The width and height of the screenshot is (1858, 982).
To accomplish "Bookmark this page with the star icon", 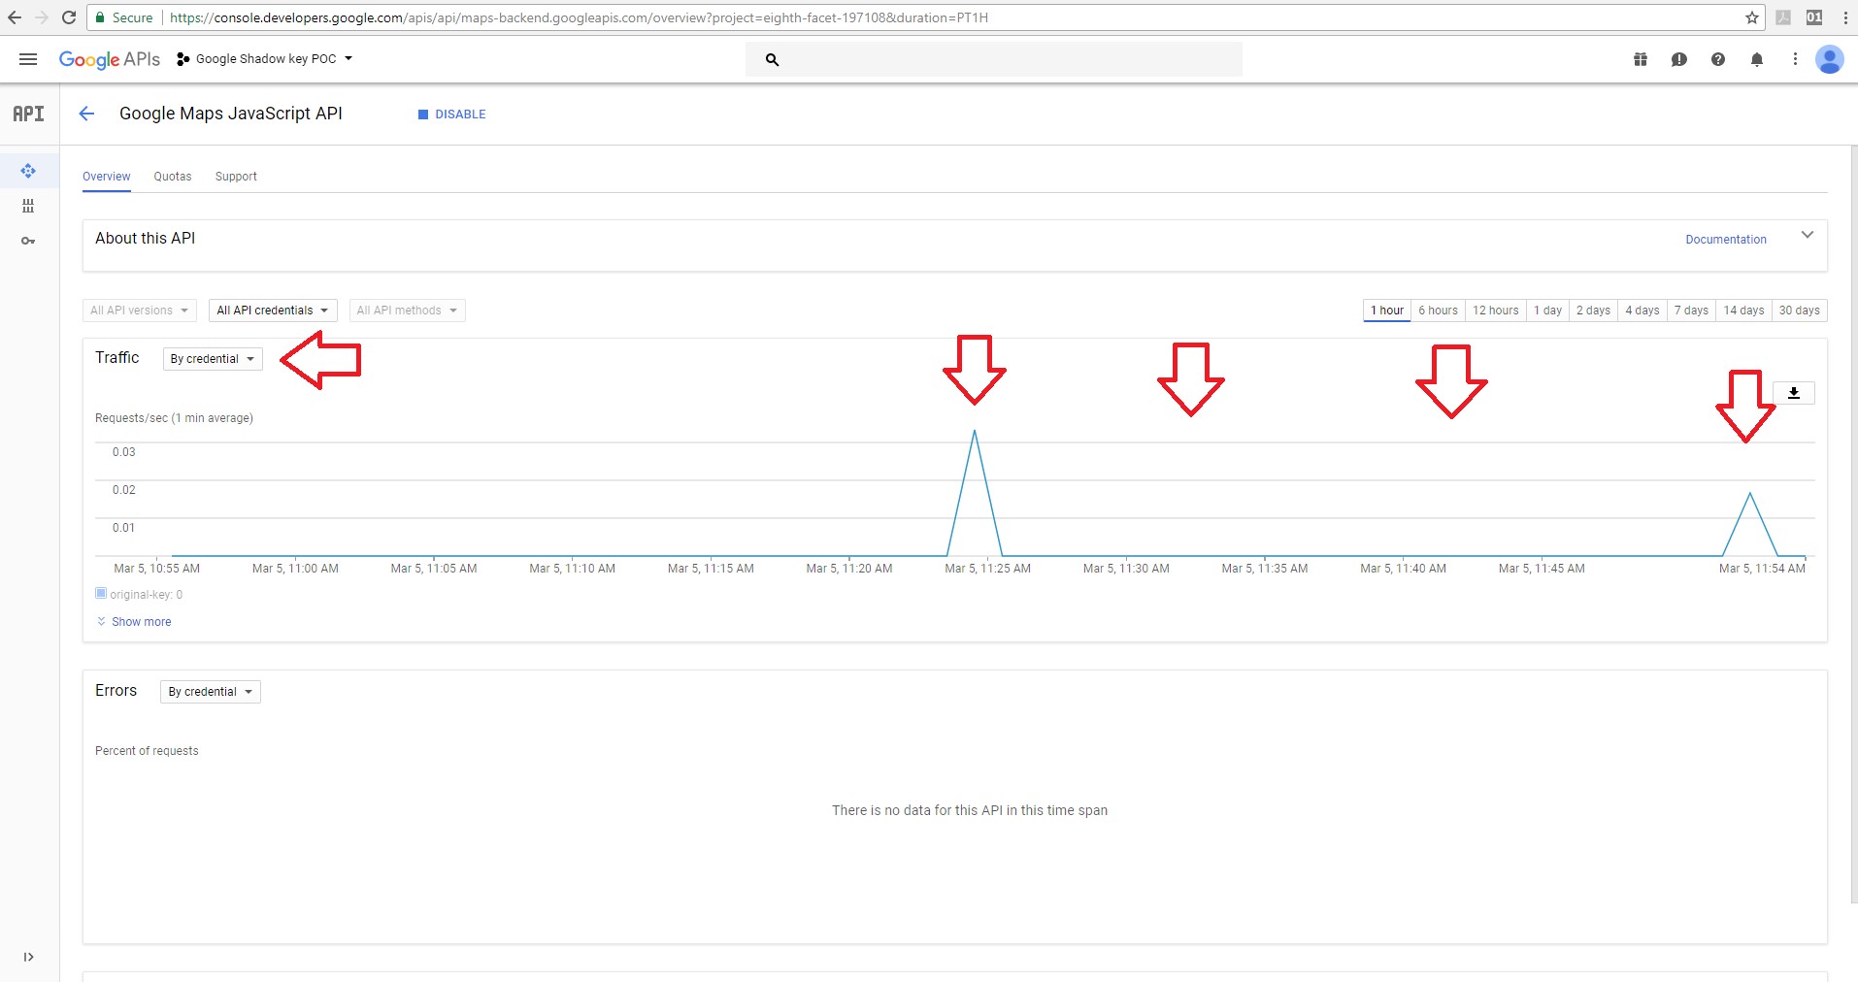I will point(1751,17).
